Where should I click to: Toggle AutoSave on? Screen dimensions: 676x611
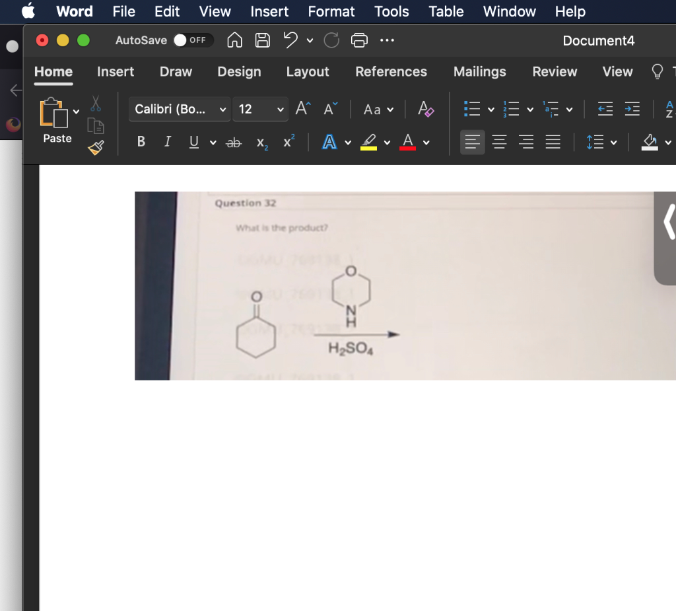tap(192, 40)
